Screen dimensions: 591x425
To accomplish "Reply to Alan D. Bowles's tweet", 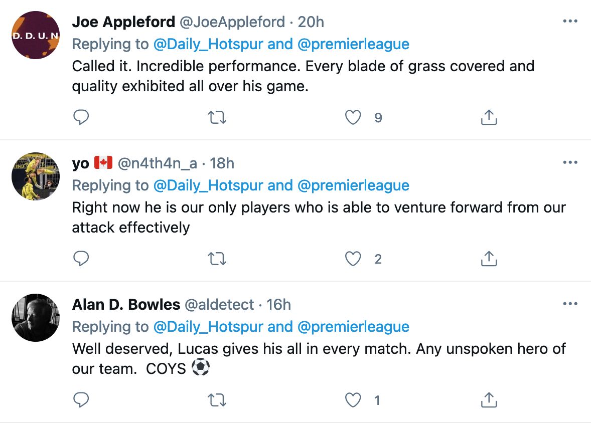I will click(81, 400).
